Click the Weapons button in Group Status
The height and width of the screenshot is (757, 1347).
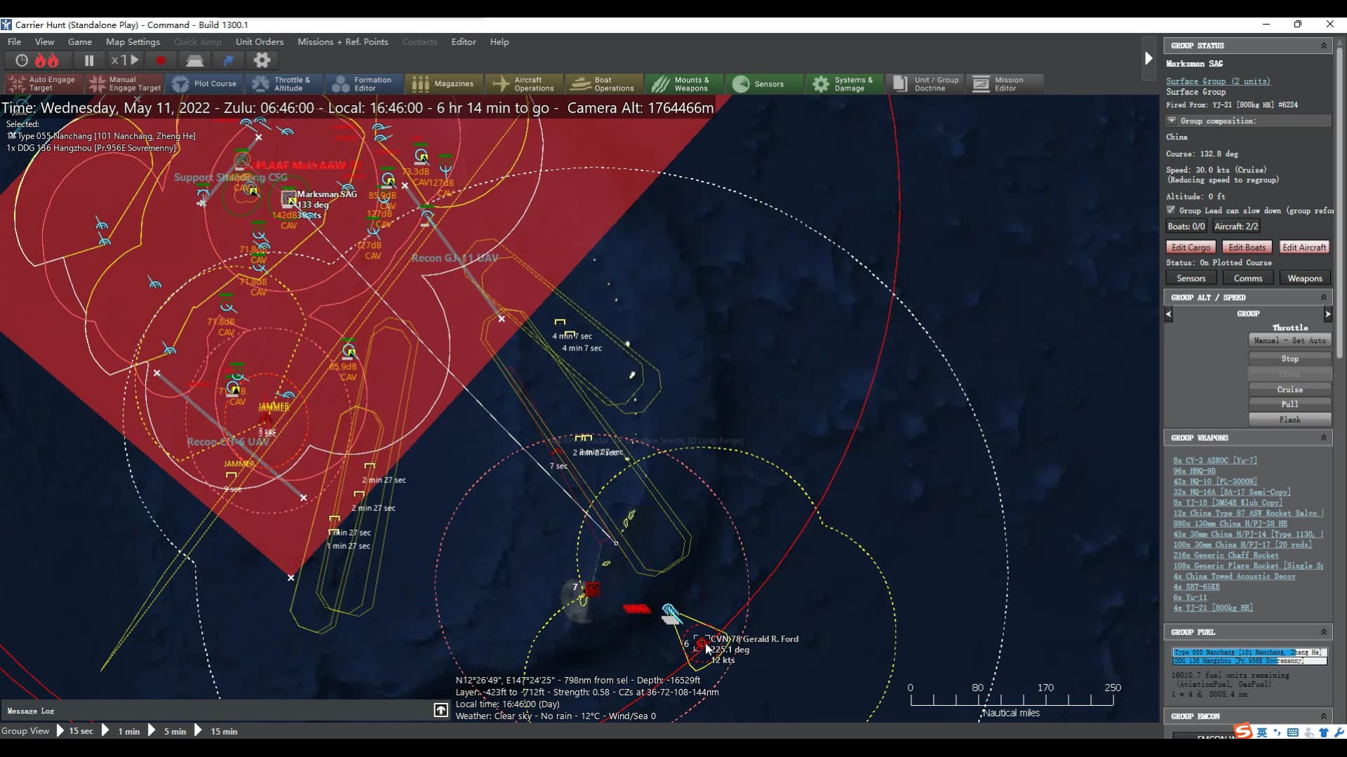pos(1305,278)
